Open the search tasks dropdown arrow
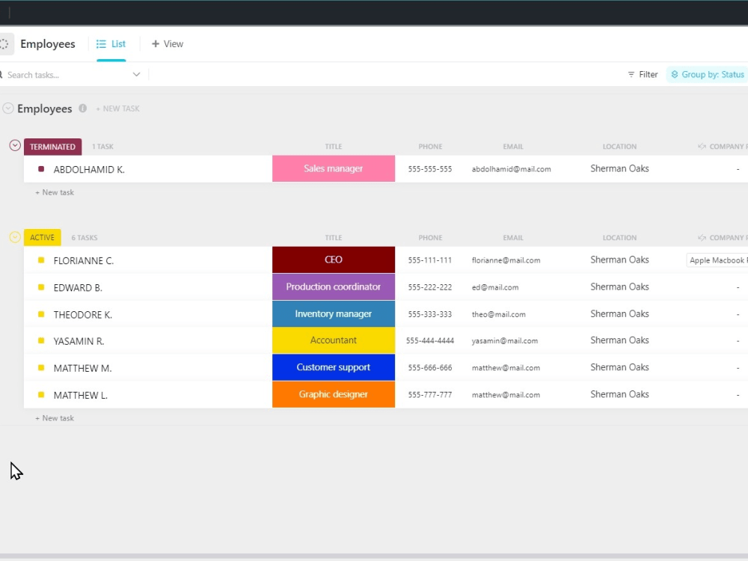Viewport: 748px width, 561px height. point(136,74)
